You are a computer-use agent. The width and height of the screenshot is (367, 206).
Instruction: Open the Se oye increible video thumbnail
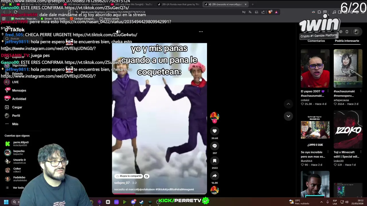[x=315, y=130]
